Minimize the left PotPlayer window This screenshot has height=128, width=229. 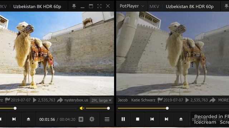point(83,7)
